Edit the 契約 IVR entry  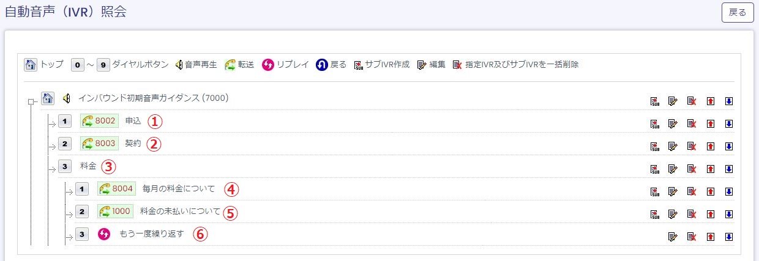point(673,146)
